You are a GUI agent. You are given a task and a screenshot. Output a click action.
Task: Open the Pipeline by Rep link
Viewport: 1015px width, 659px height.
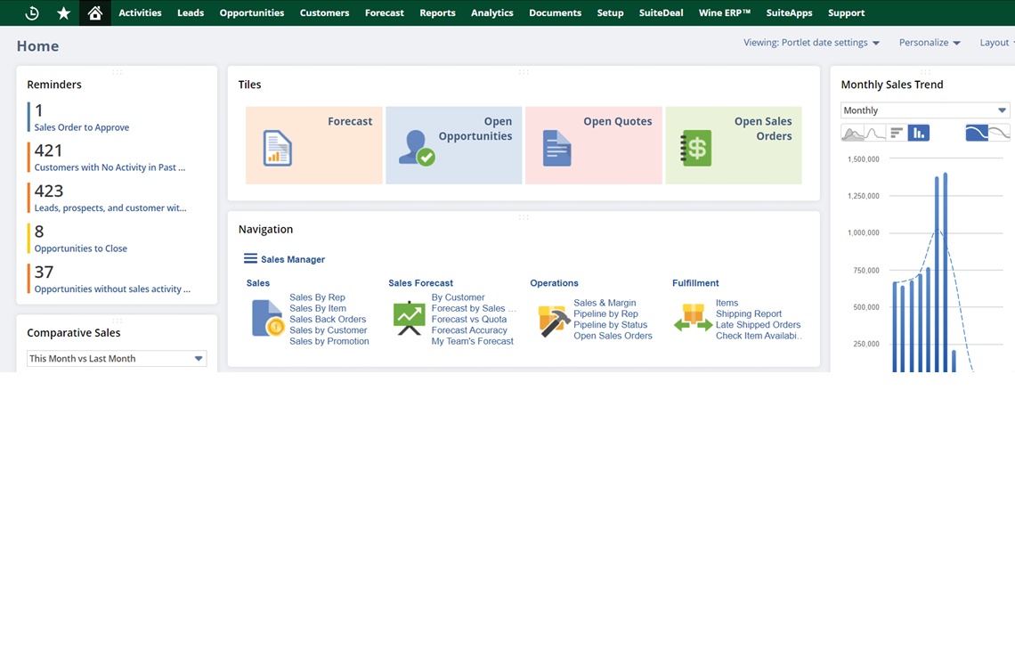[605, 314]
